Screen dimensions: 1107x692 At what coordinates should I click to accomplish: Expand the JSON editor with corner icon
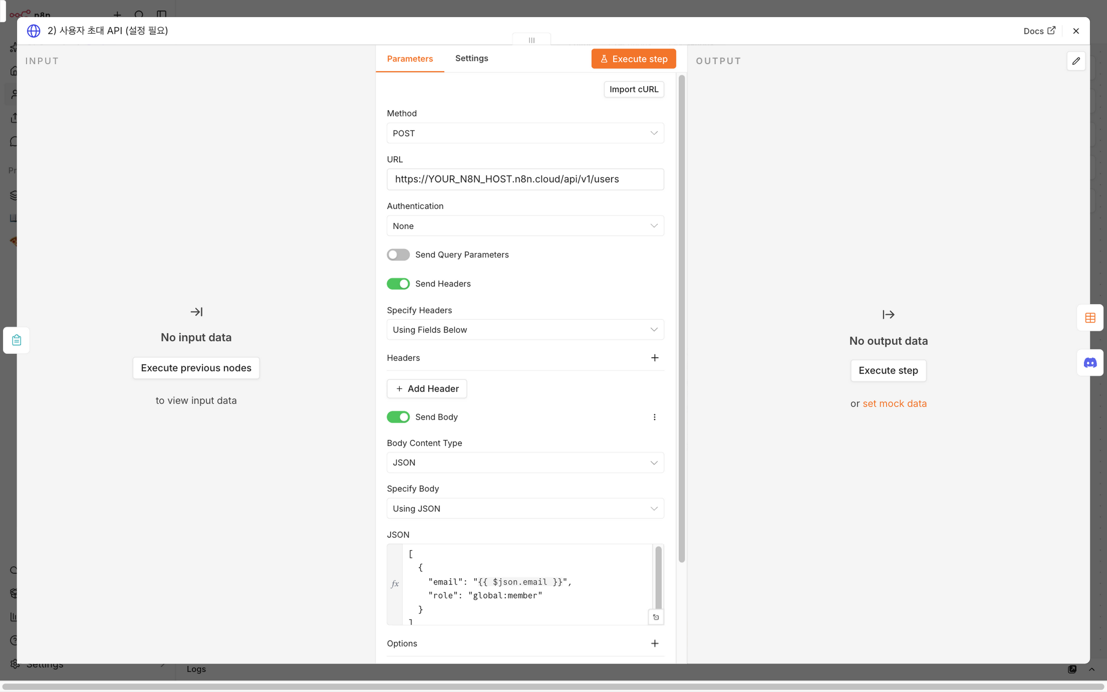pos(656,617)
